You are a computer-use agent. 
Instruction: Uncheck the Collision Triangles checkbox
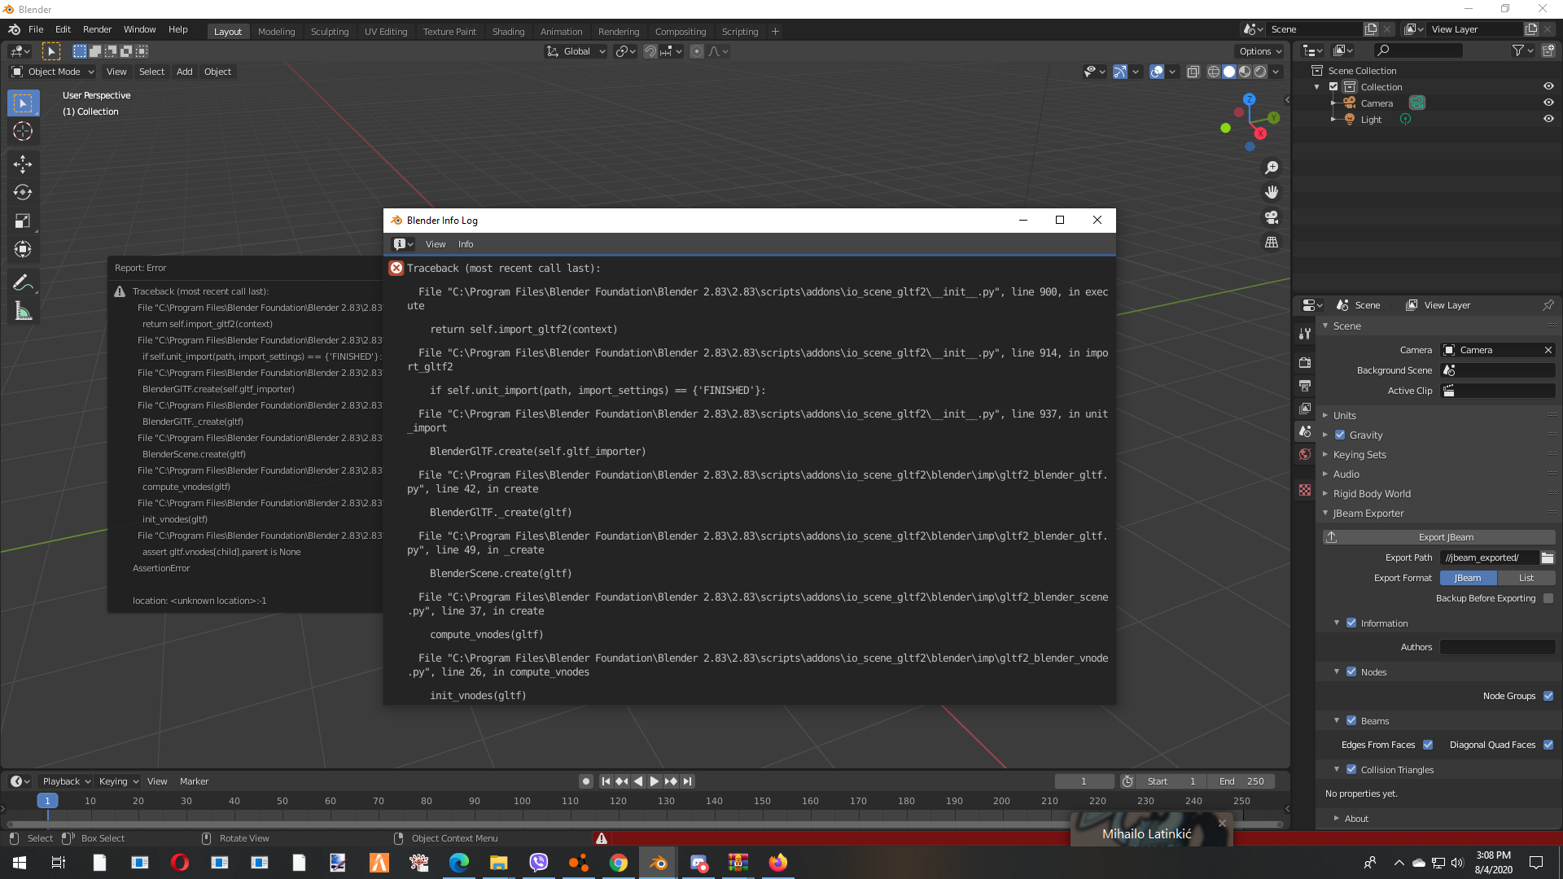click(1351, 769)
